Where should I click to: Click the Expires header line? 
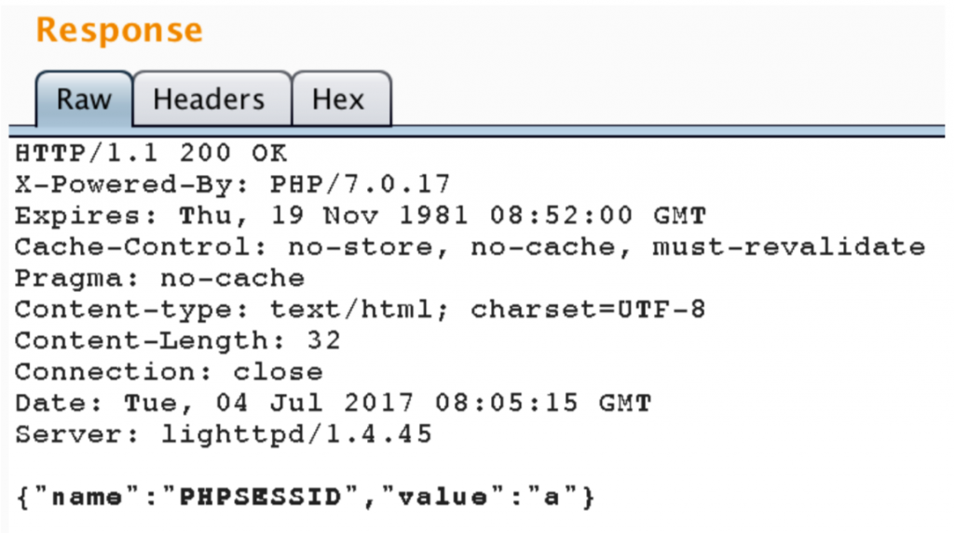coord(361,216)
